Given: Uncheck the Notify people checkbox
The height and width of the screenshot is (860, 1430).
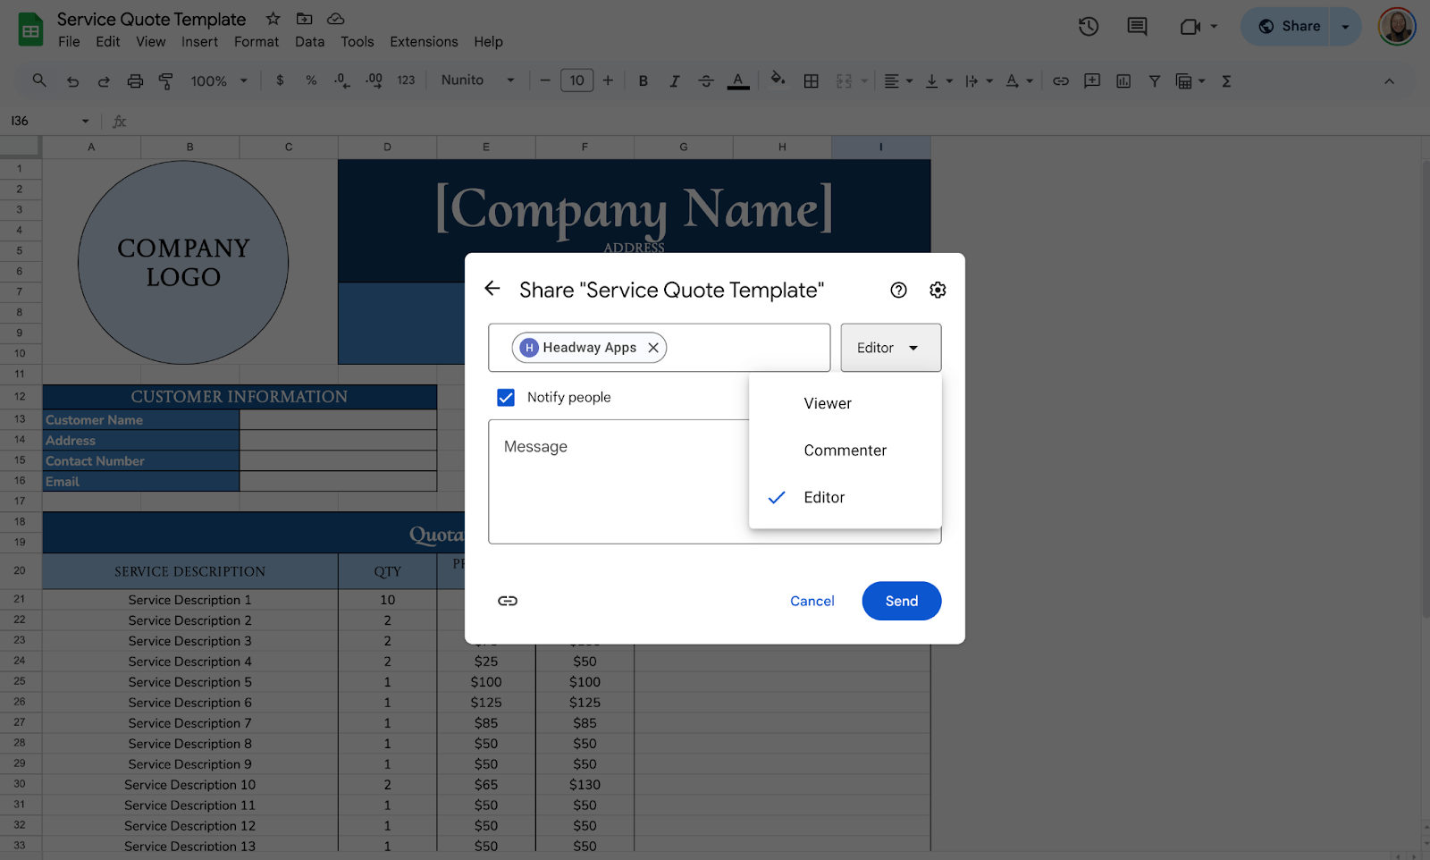Looking at the screenshot, I should tap(506, 397).
